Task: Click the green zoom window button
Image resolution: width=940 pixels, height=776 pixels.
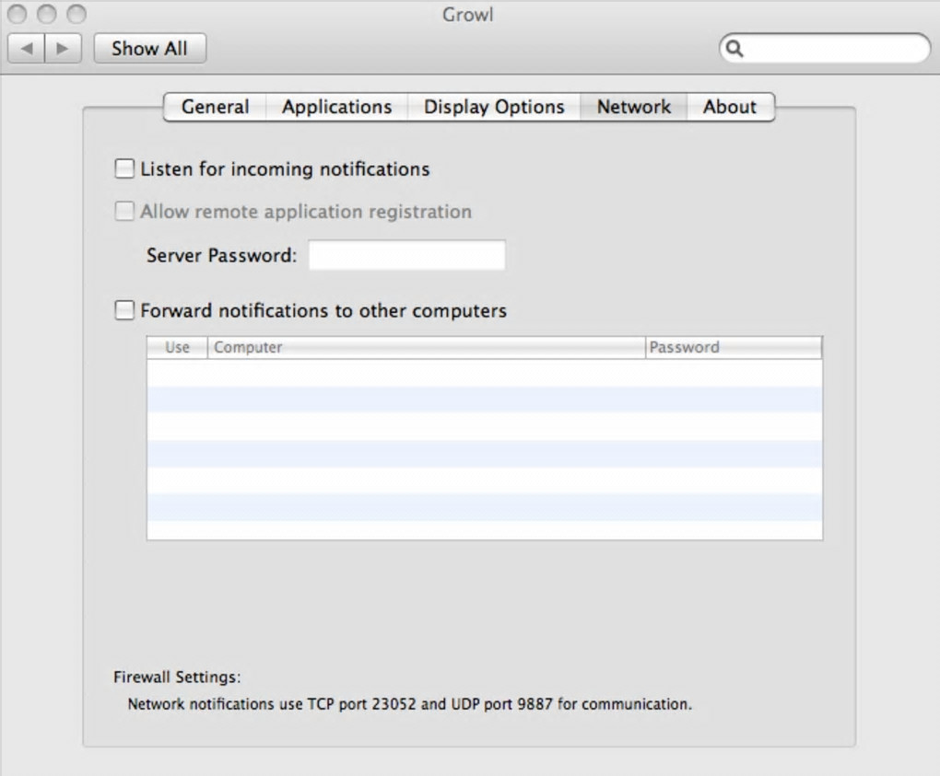Action: [76, 15]
